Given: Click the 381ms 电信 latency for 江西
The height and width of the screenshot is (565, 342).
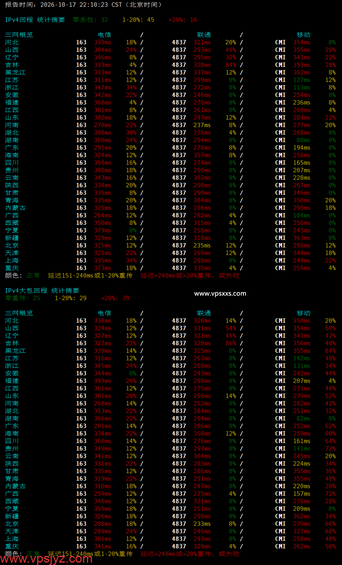Looking at the screenshot, I should (x=102, y=110).
